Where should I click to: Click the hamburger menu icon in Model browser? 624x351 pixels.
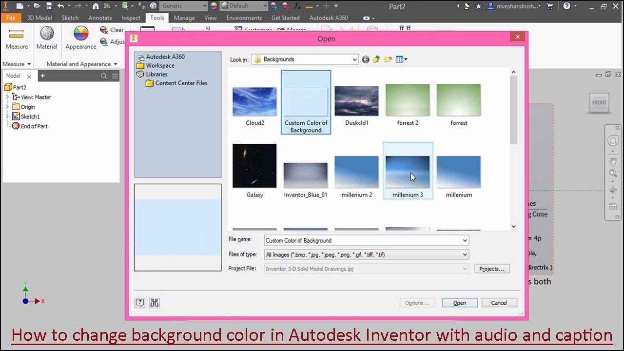pyautogui.click(x=115, y=76)
